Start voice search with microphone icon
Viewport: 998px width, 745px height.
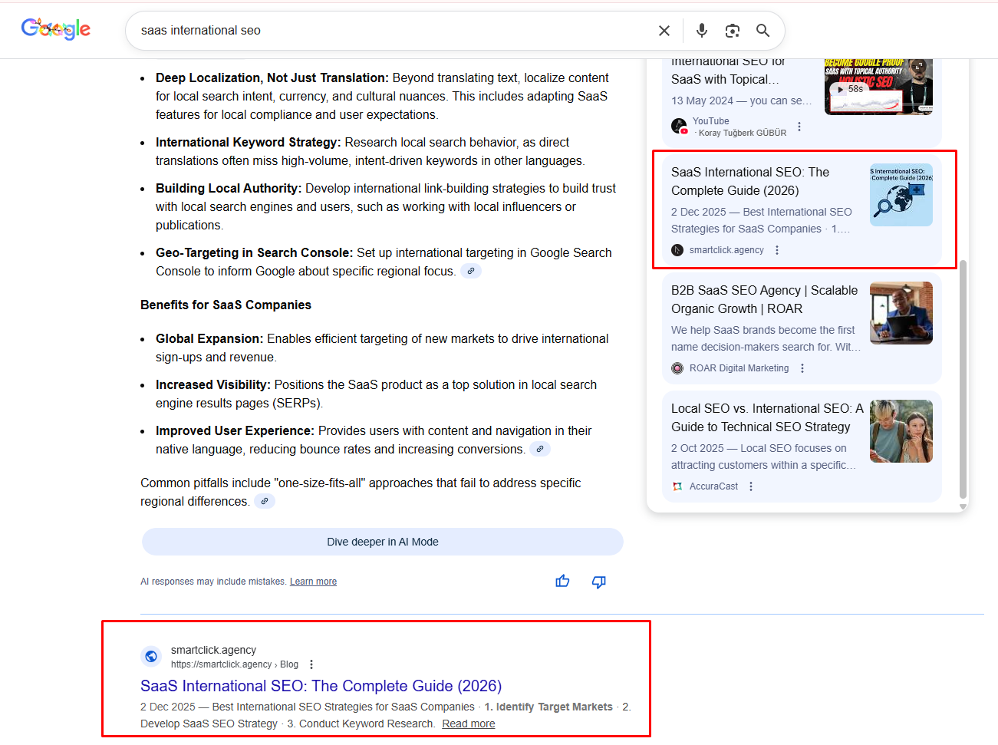click(702, 31)
